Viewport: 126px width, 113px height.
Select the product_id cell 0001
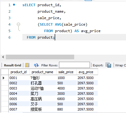pyautogui.click(x=19, y=78)
